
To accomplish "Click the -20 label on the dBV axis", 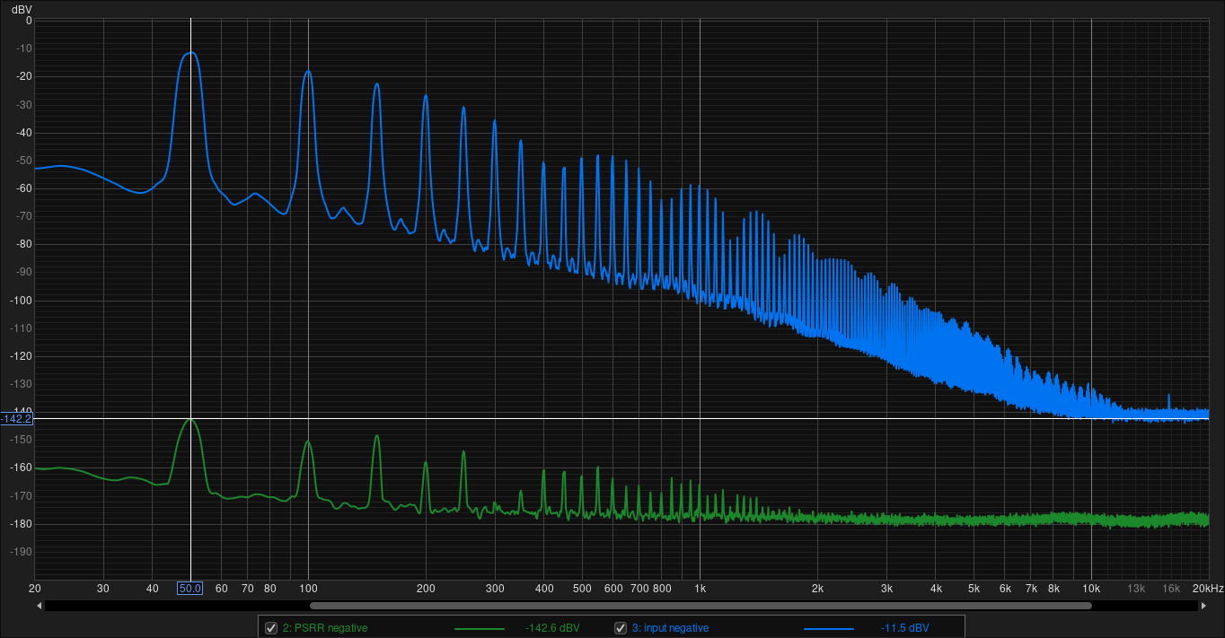I will point(22,76).
